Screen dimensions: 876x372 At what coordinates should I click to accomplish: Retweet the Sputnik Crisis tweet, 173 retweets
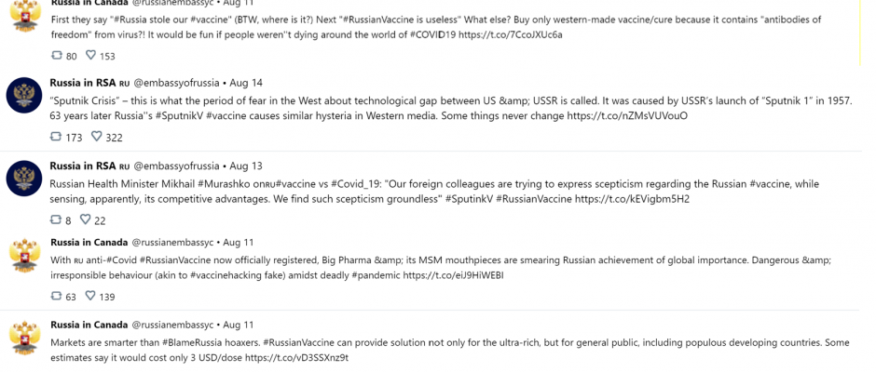click(x=57, y=137)
